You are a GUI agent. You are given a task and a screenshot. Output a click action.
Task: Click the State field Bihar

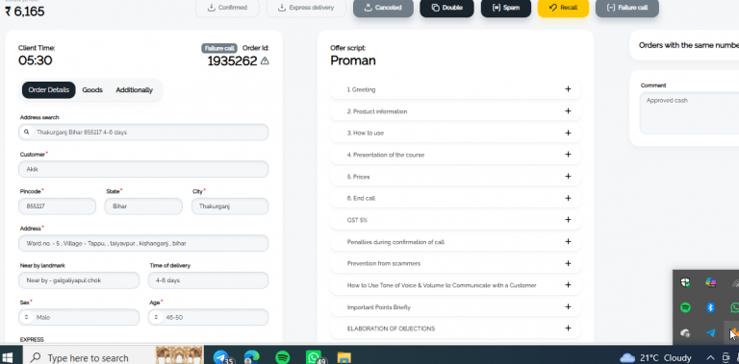point(143,206)
